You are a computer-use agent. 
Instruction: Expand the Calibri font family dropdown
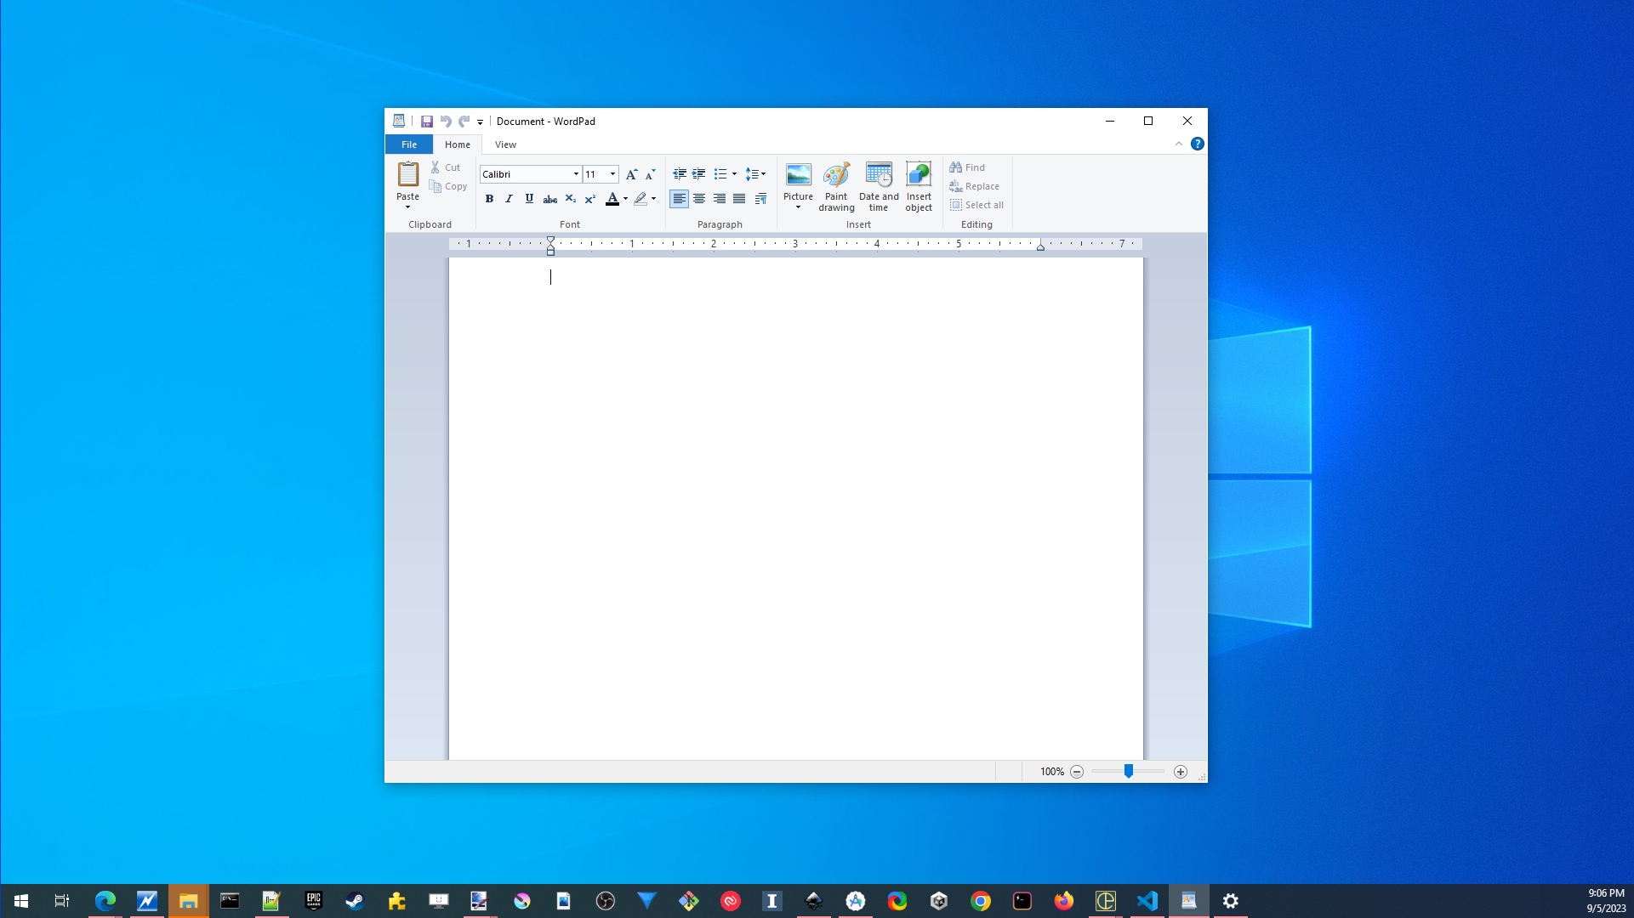click(x=576, y=174)
